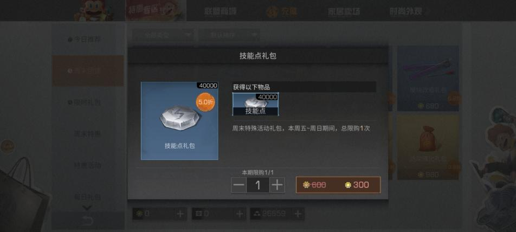
Task: Click the sidebar down chevron arrow
Action: 87,208
